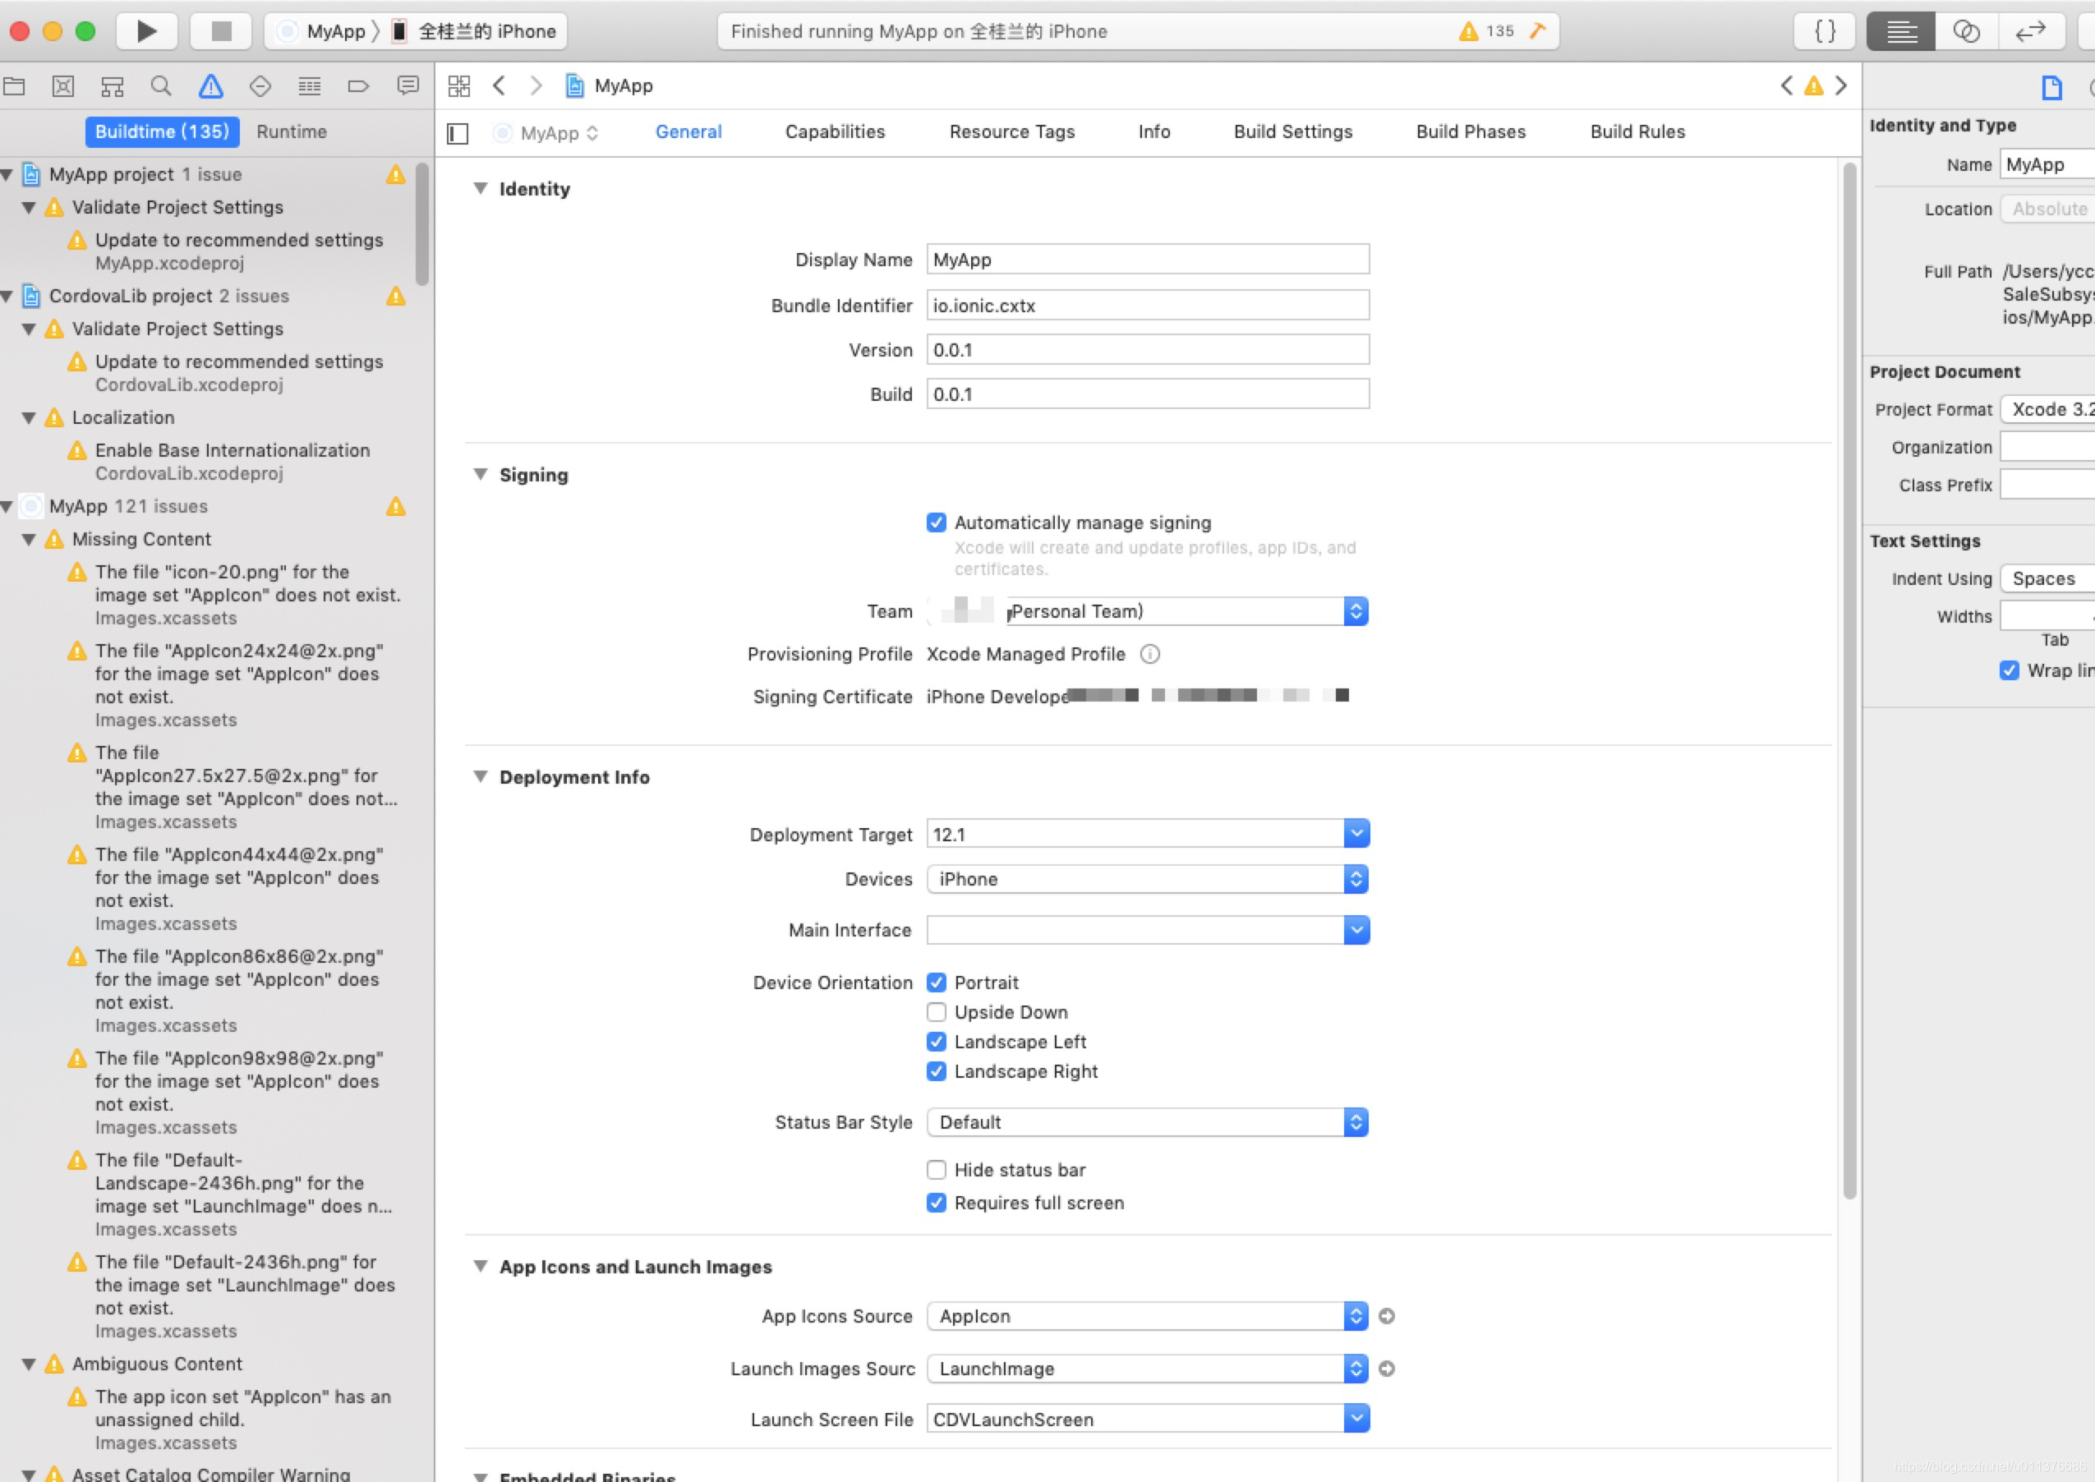Click the arrow next to Launch Images Source

(x=1386, y=1369)
